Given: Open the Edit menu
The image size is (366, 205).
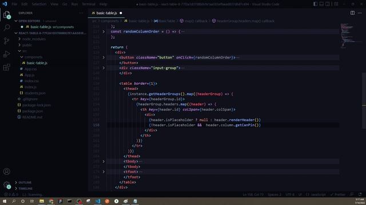Looking at the screenshot, I should (24, 4).
